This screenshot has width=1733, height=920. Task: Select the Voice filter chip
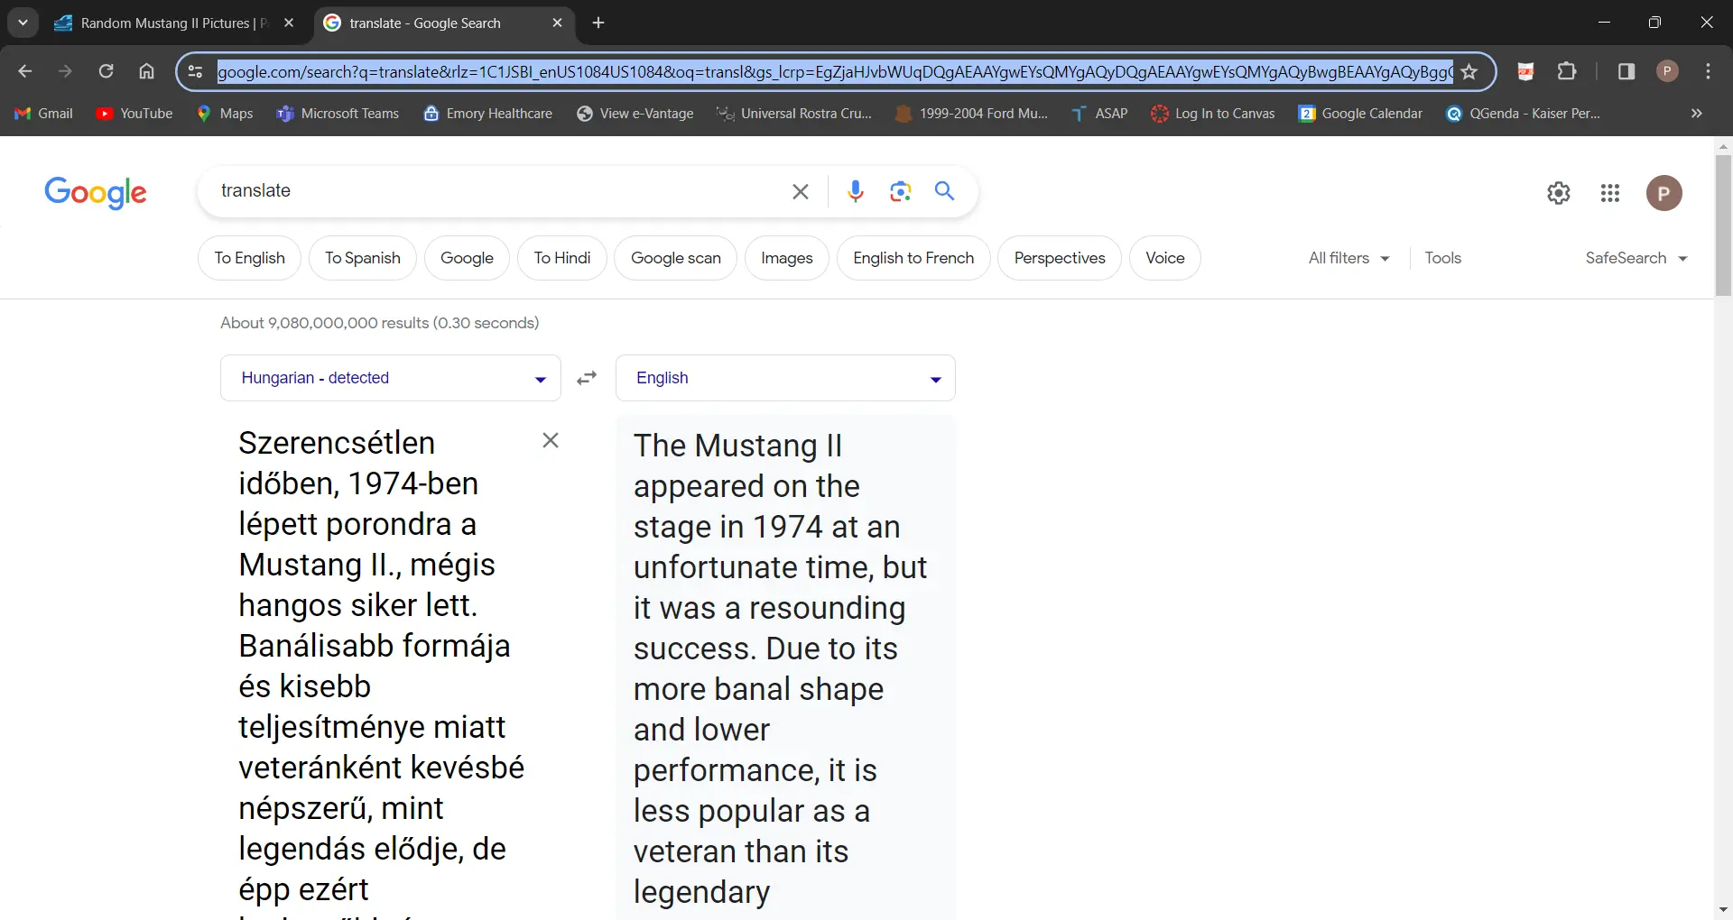click(x=1164, y=258)
